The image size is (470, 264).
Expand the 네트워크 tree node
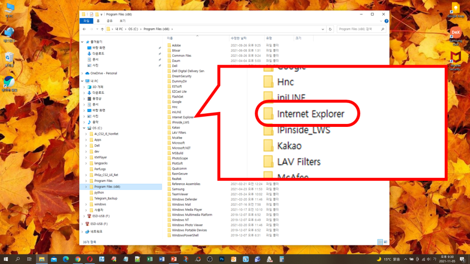(x=82, y=231)
